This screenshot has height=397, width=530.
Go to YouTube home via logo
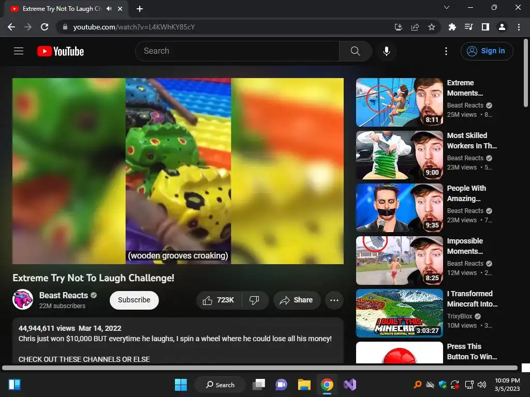tap(61, 51)
